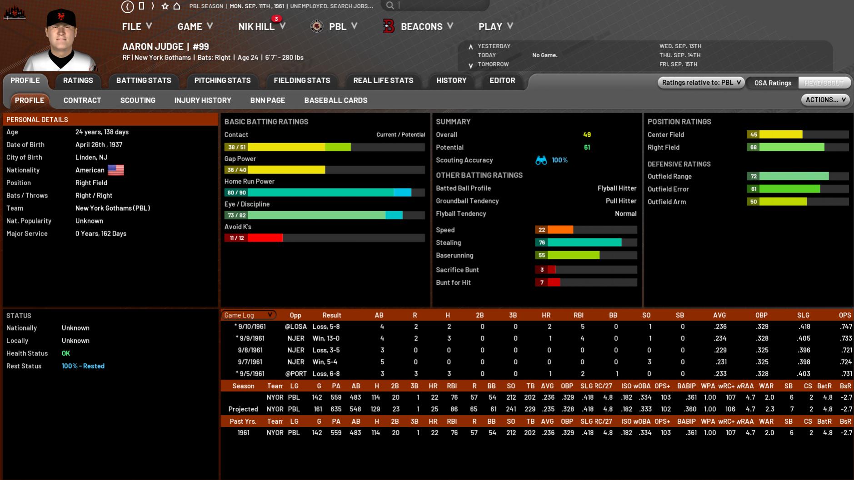854x480 pixels.
Task: Open the red notification badge showing 3
Action: [276, 19]
